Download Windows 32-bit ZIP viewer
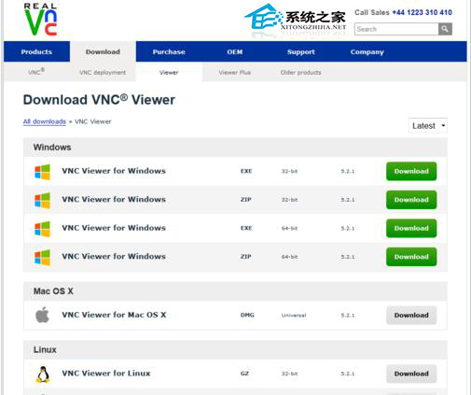This screenshot has width=471, height=395. [411, 200]
